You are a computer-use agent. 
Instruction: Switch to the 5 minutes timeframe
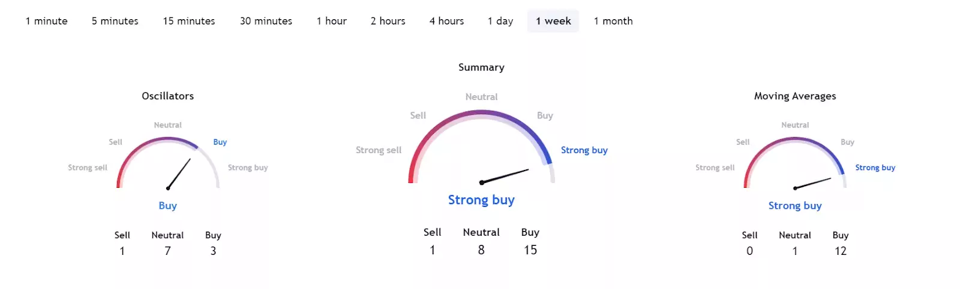[x=115, y=21]
